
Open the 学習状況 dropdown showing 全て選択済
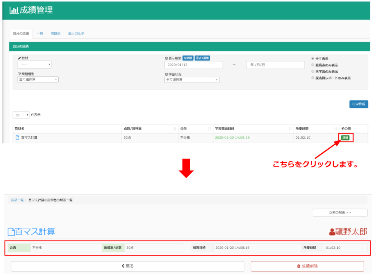[x=192, y=80]
